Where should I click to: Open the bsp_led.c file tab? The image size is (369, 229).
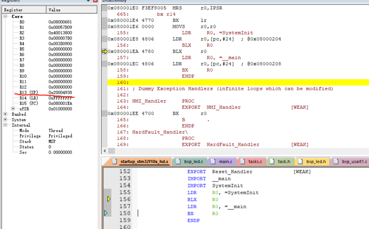pos(190,162)
